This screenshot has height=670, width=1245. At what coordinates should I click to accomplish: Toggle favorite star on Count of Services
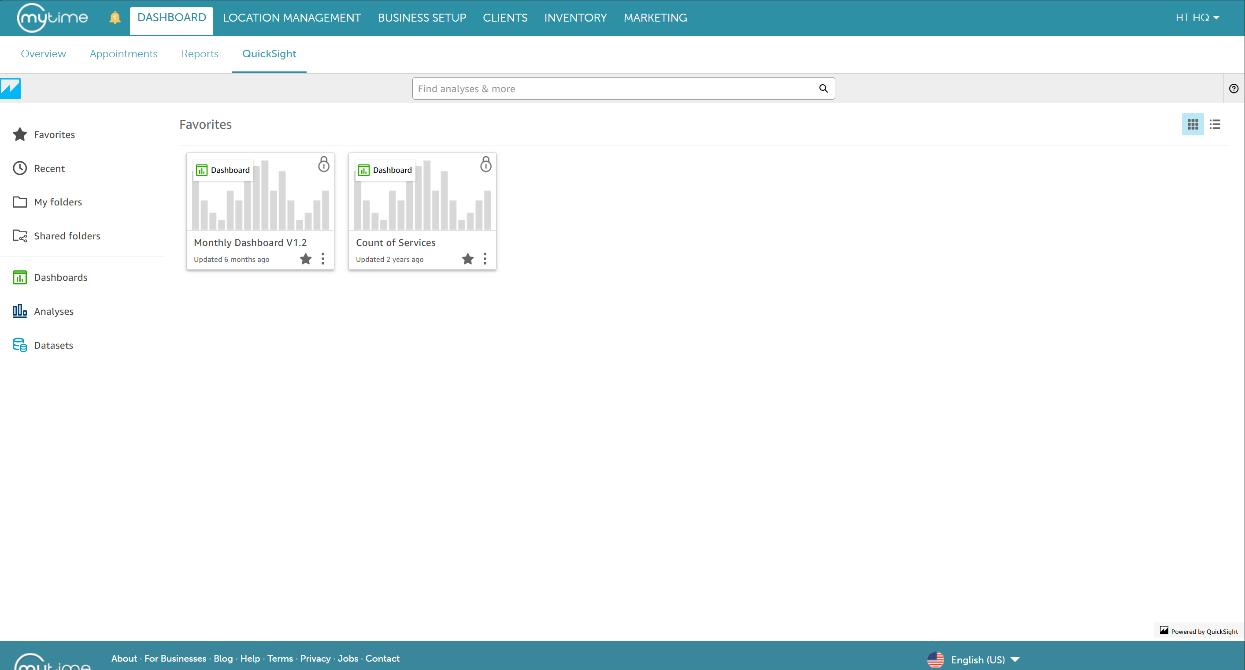(x=467, y=259)
